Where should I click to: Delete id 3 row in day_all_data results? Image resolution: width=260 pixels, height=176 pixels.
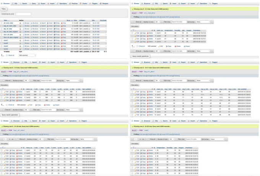click(150, 98)
